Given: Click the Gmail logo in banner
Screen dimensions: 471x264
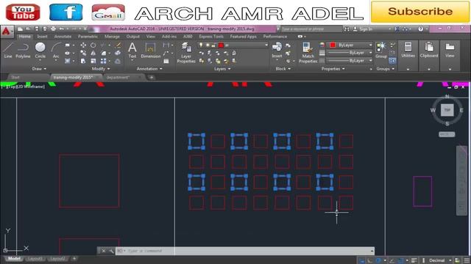Looking at the screenshot, I should (x=108, y=12).
